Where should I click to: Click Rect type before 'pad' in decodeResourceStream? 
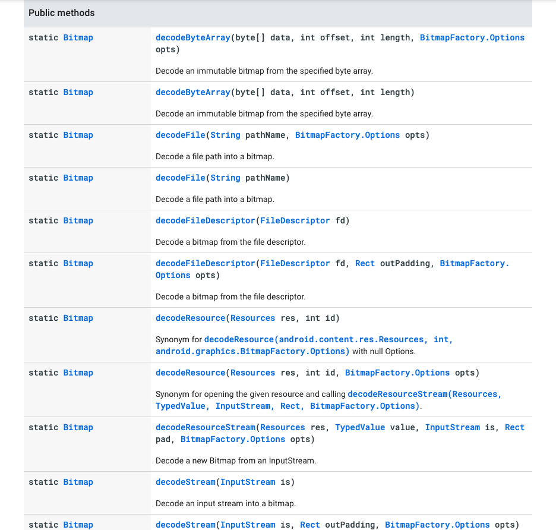(x=514, y=427)
